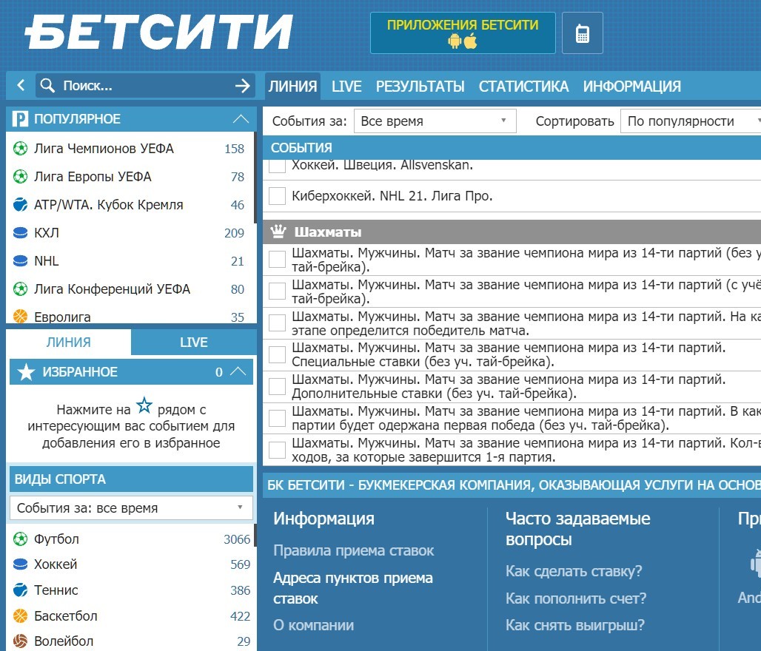Click the magnifier search icon
Viewport: 761px width, 651px height.
coord(47,85)
